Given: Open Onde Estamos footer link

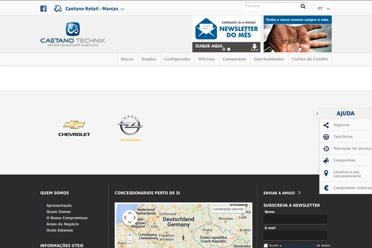Looking at the screenshot, I should pyautogui.click(x=60, y=230).
